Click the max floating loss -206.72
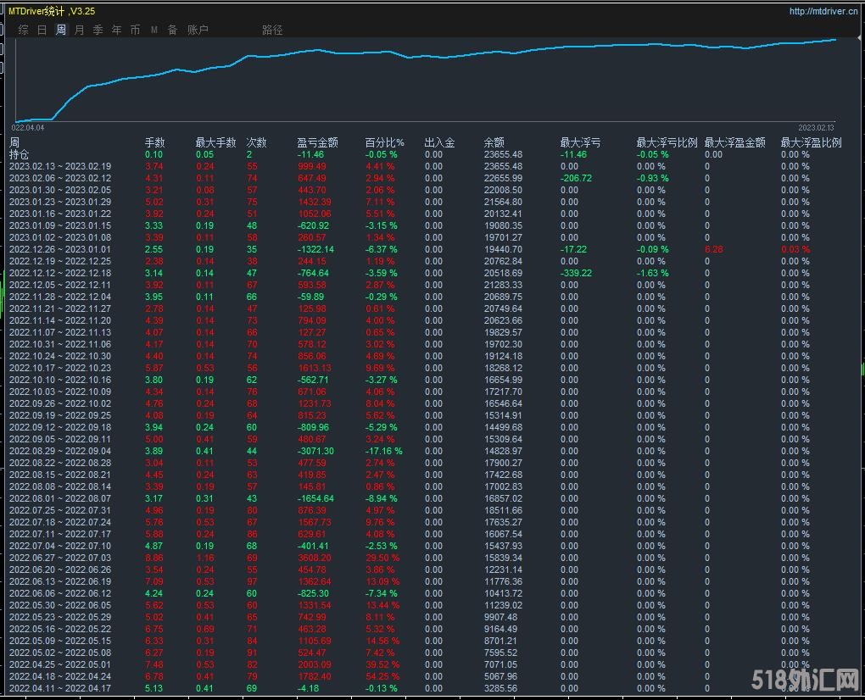 point(576,179)
